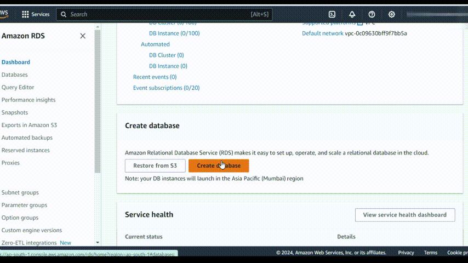This screenshot has width=468, height=263.
Task: Click the Services label in header
Action: pos(41,14)
